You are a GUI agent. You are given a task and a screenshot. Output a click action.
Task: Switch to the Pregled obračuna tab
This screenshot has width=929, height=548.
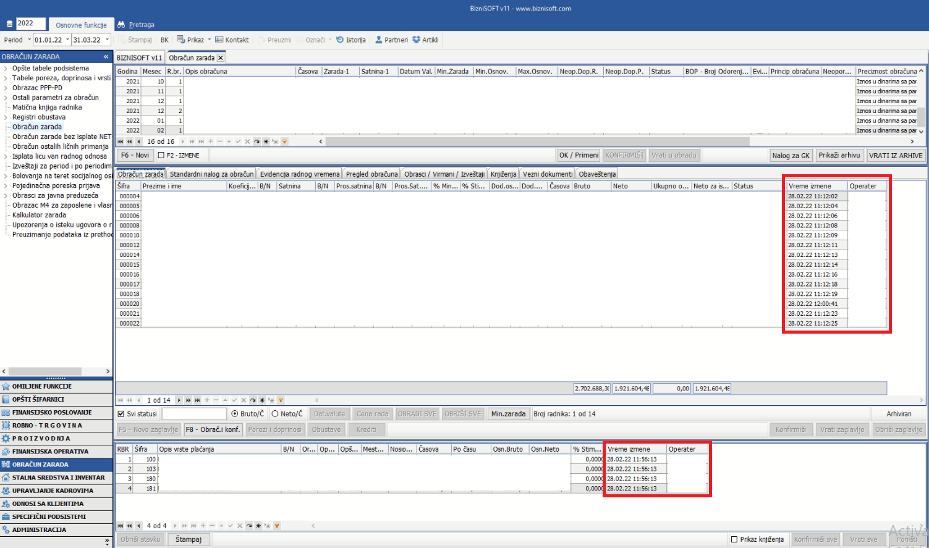click(x=371, y=174)
